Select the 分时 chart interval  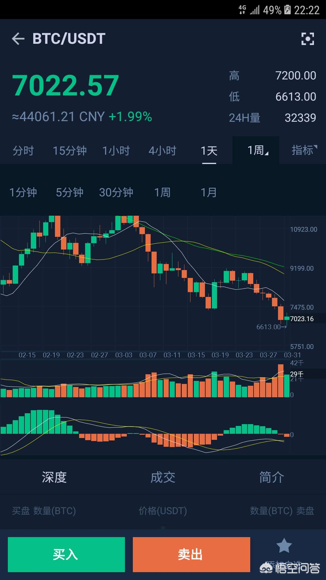[x=23, y=150]
